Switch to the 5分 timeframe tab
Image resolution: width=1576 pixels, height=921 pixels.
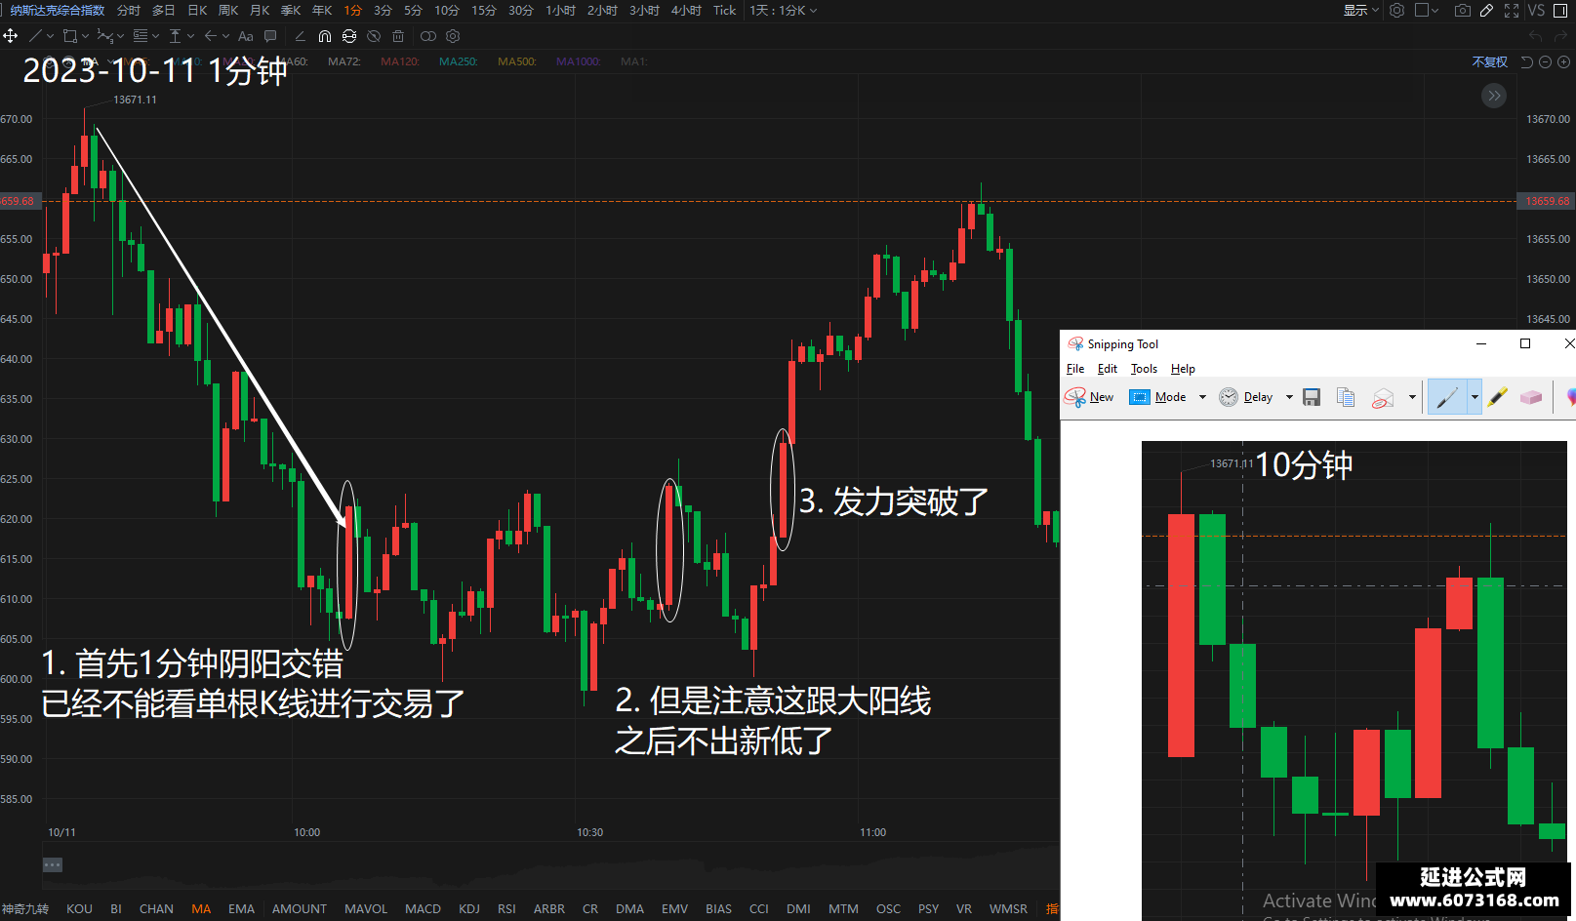click(x=413, y=10)
